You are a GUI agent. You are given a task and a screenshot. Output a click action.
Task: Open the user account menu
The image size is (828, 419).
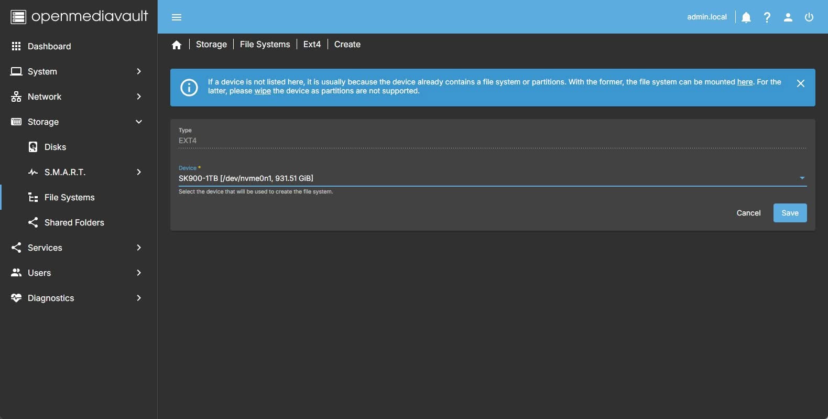(x=788, y=17)
